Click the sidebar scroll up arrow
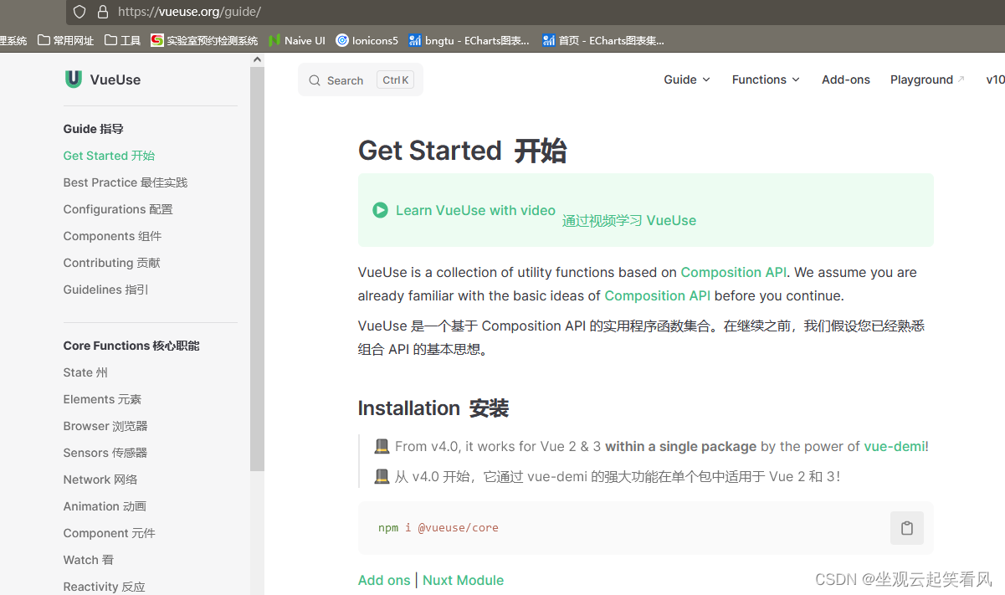The height and width of the screenshot is (595, 1005). (x=257, y=59)
